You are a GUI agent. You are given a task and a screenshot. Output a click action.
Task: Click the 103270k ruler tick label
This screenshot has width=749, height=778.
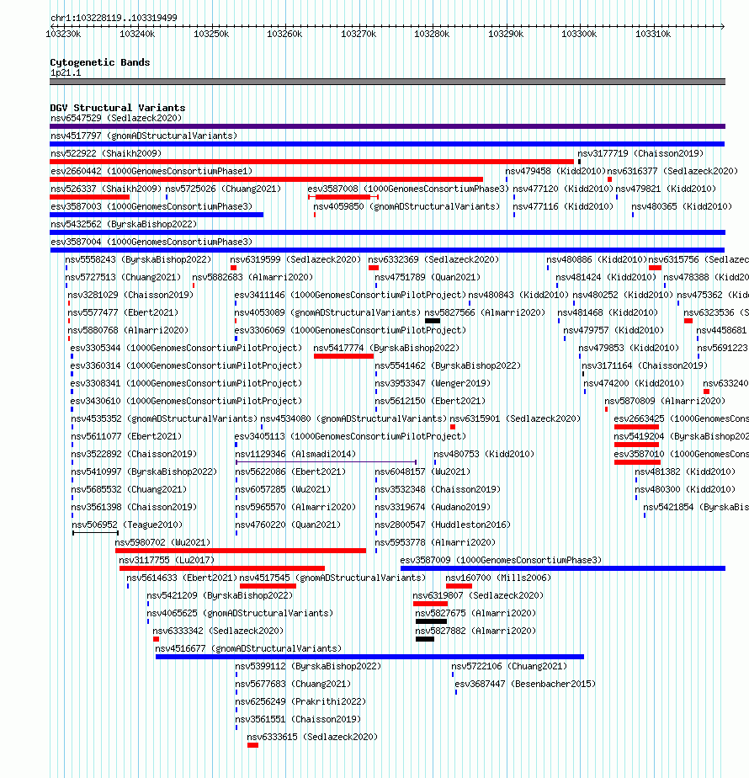pyautogui.click(x=359, y=34)
